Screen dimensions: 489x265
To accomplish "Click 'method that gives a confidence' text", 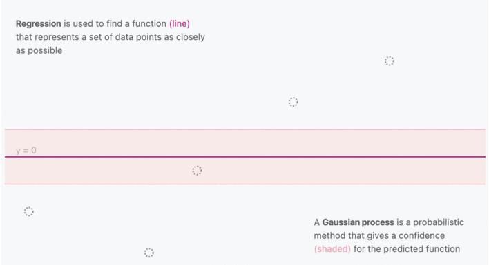I will tap(379, 235).
